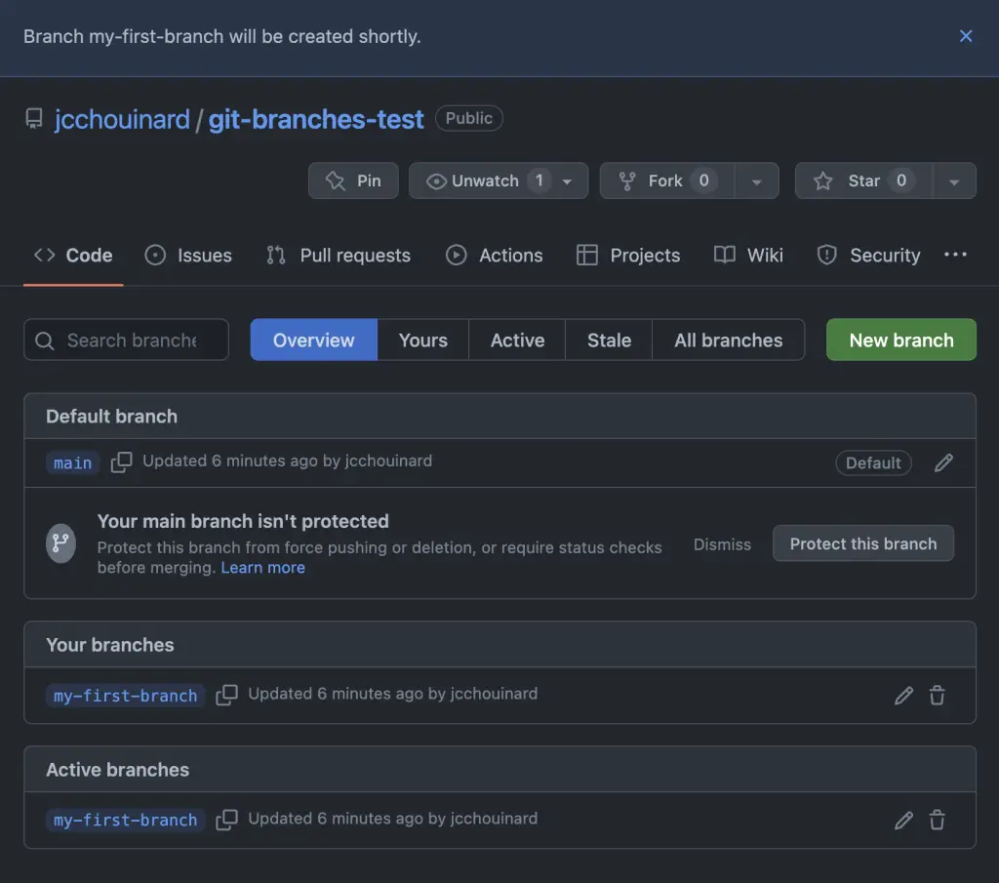
Task: Click the Default badge on main branch
Action: (873, 462)
